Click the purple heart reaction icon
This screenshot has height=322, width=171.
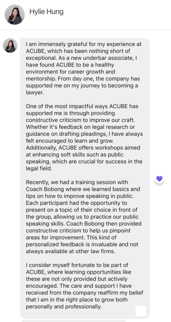[x=159, y=179]
